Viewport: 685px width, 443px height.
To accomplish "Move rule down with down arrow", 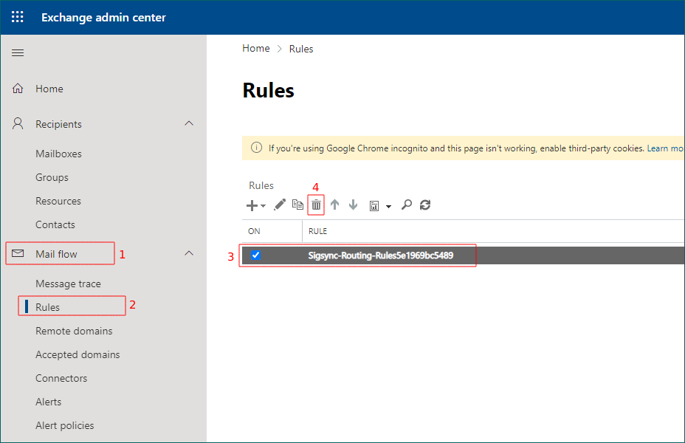I will [x=353, y=205].
